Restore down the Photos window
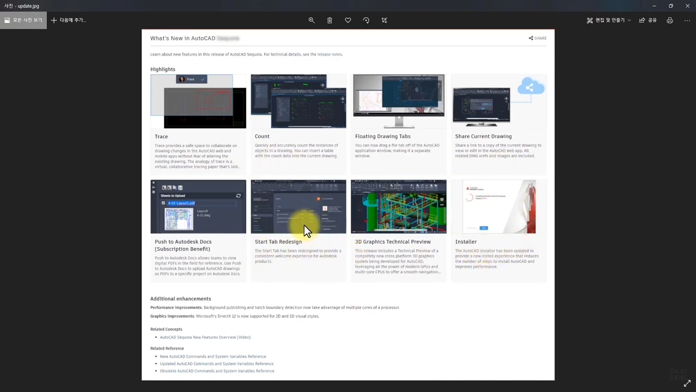This screenshot has width=696, height=392. (671, 6)
